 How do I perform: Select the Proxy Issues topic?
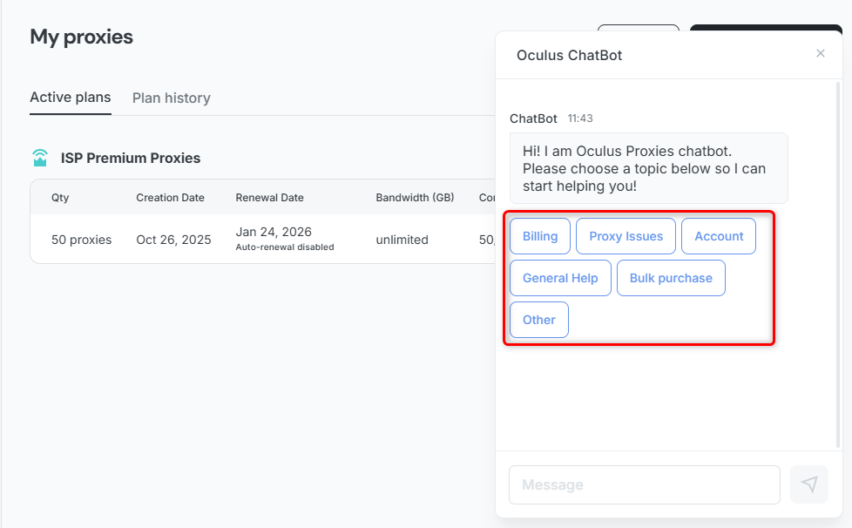tap(626, 236)
